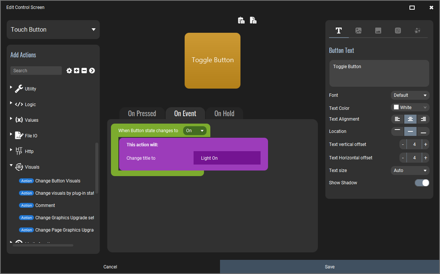
Task: Add a new action with the plus icon
Action: pyautogui.click(x=76, y=70)
